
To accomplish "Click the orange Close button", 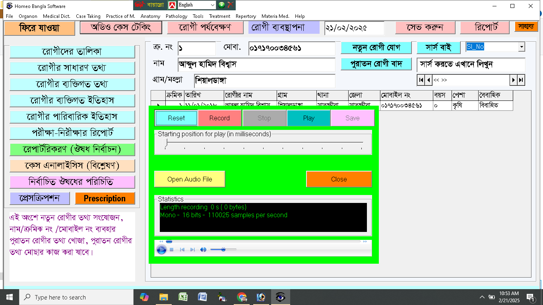I will pos(339,179).
